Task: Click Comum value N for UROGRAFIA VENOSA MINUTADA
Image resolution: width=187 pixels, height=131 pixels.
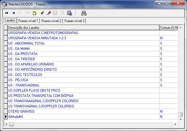Action: coord(169,38)
